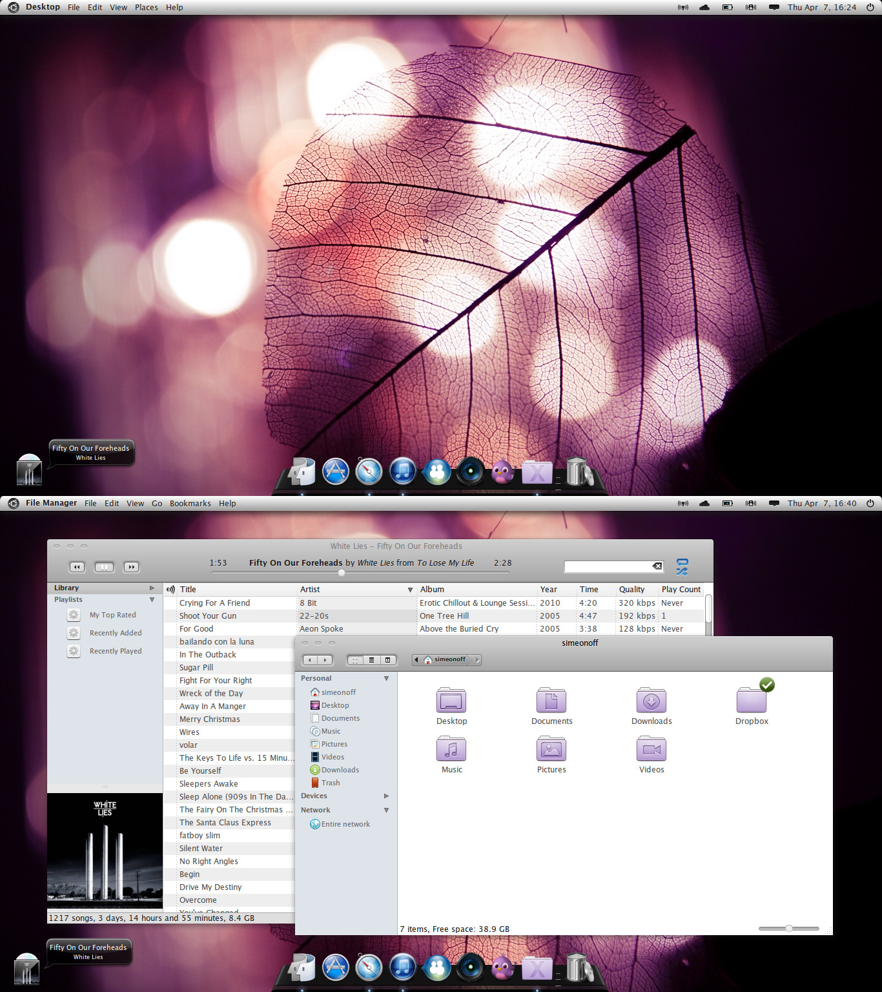Open the Bookmarks menu
882x992 pixels.
pos(190,503)
